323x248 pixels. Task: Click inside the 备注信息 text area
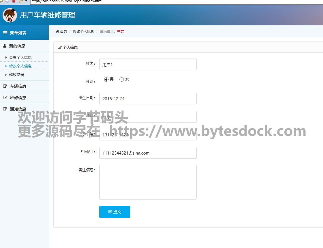(x=148, y=182)
